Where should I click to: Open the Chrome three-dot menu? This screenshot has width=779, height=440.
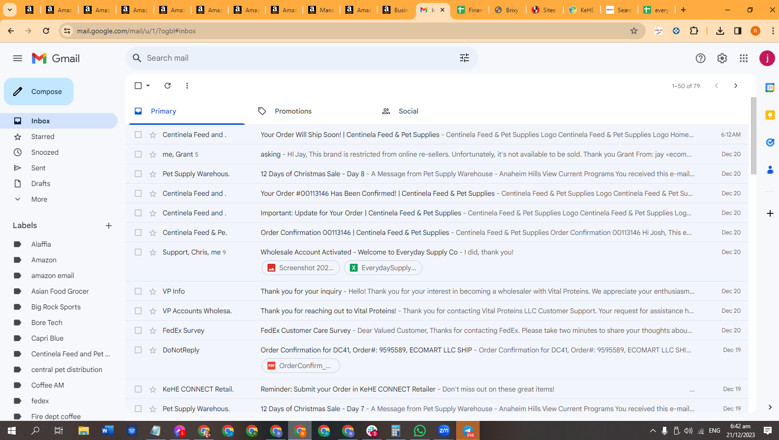(x=773, y=31)
